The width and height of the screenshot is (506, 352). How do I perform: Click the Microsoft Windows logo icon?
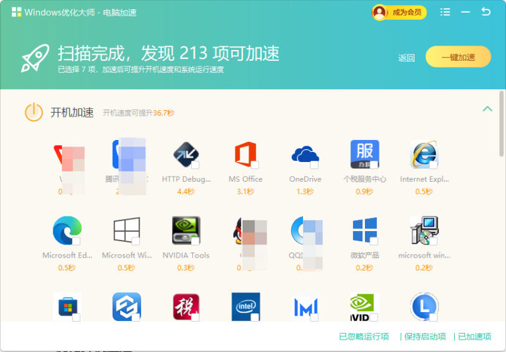click(x=126, y=230)
